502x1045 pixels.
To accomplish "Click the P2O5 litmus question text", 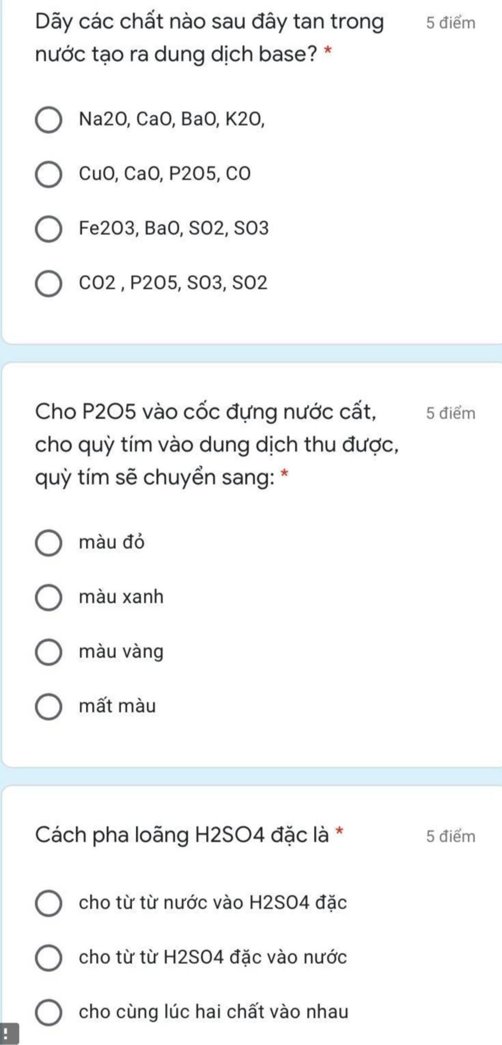I will pos(217,444).
